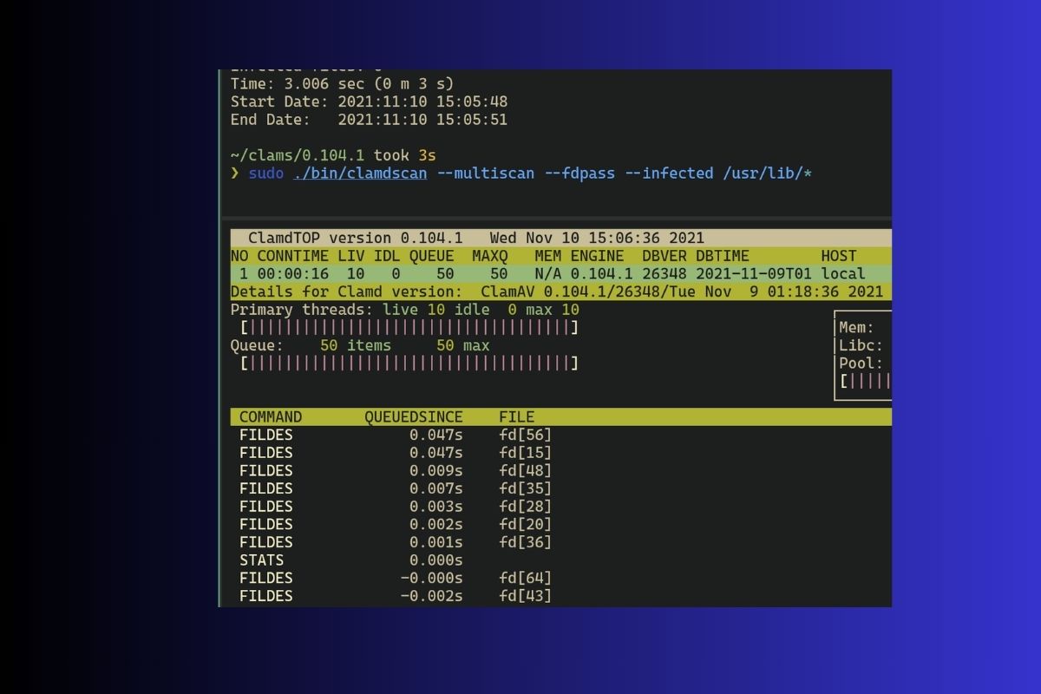Image resolution: width=1041 pixels, height=694 pixels.
Task: Click the 'Primary threads:' label
Action: pyautogui.click(x=302, y=310)
